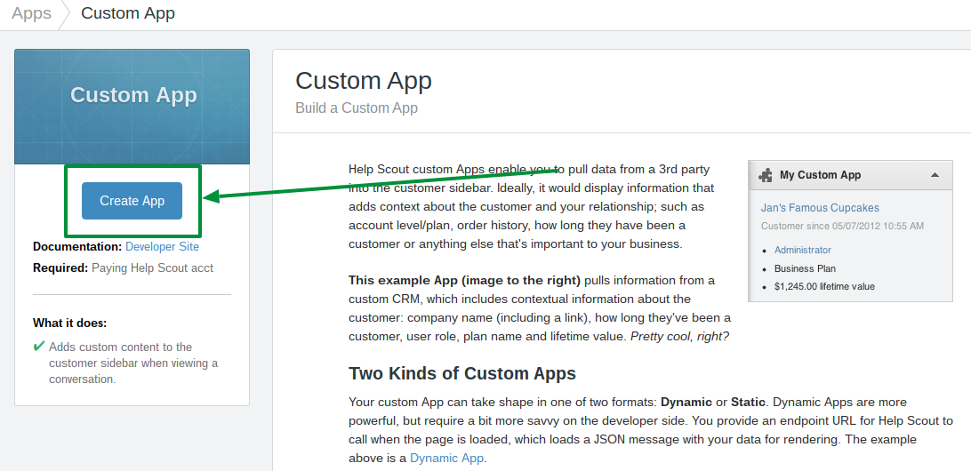Viewport: 971px width, 471px height.
Task: Click the 'Build a Custom App' subtitle
Action: [x=357, y=108]
